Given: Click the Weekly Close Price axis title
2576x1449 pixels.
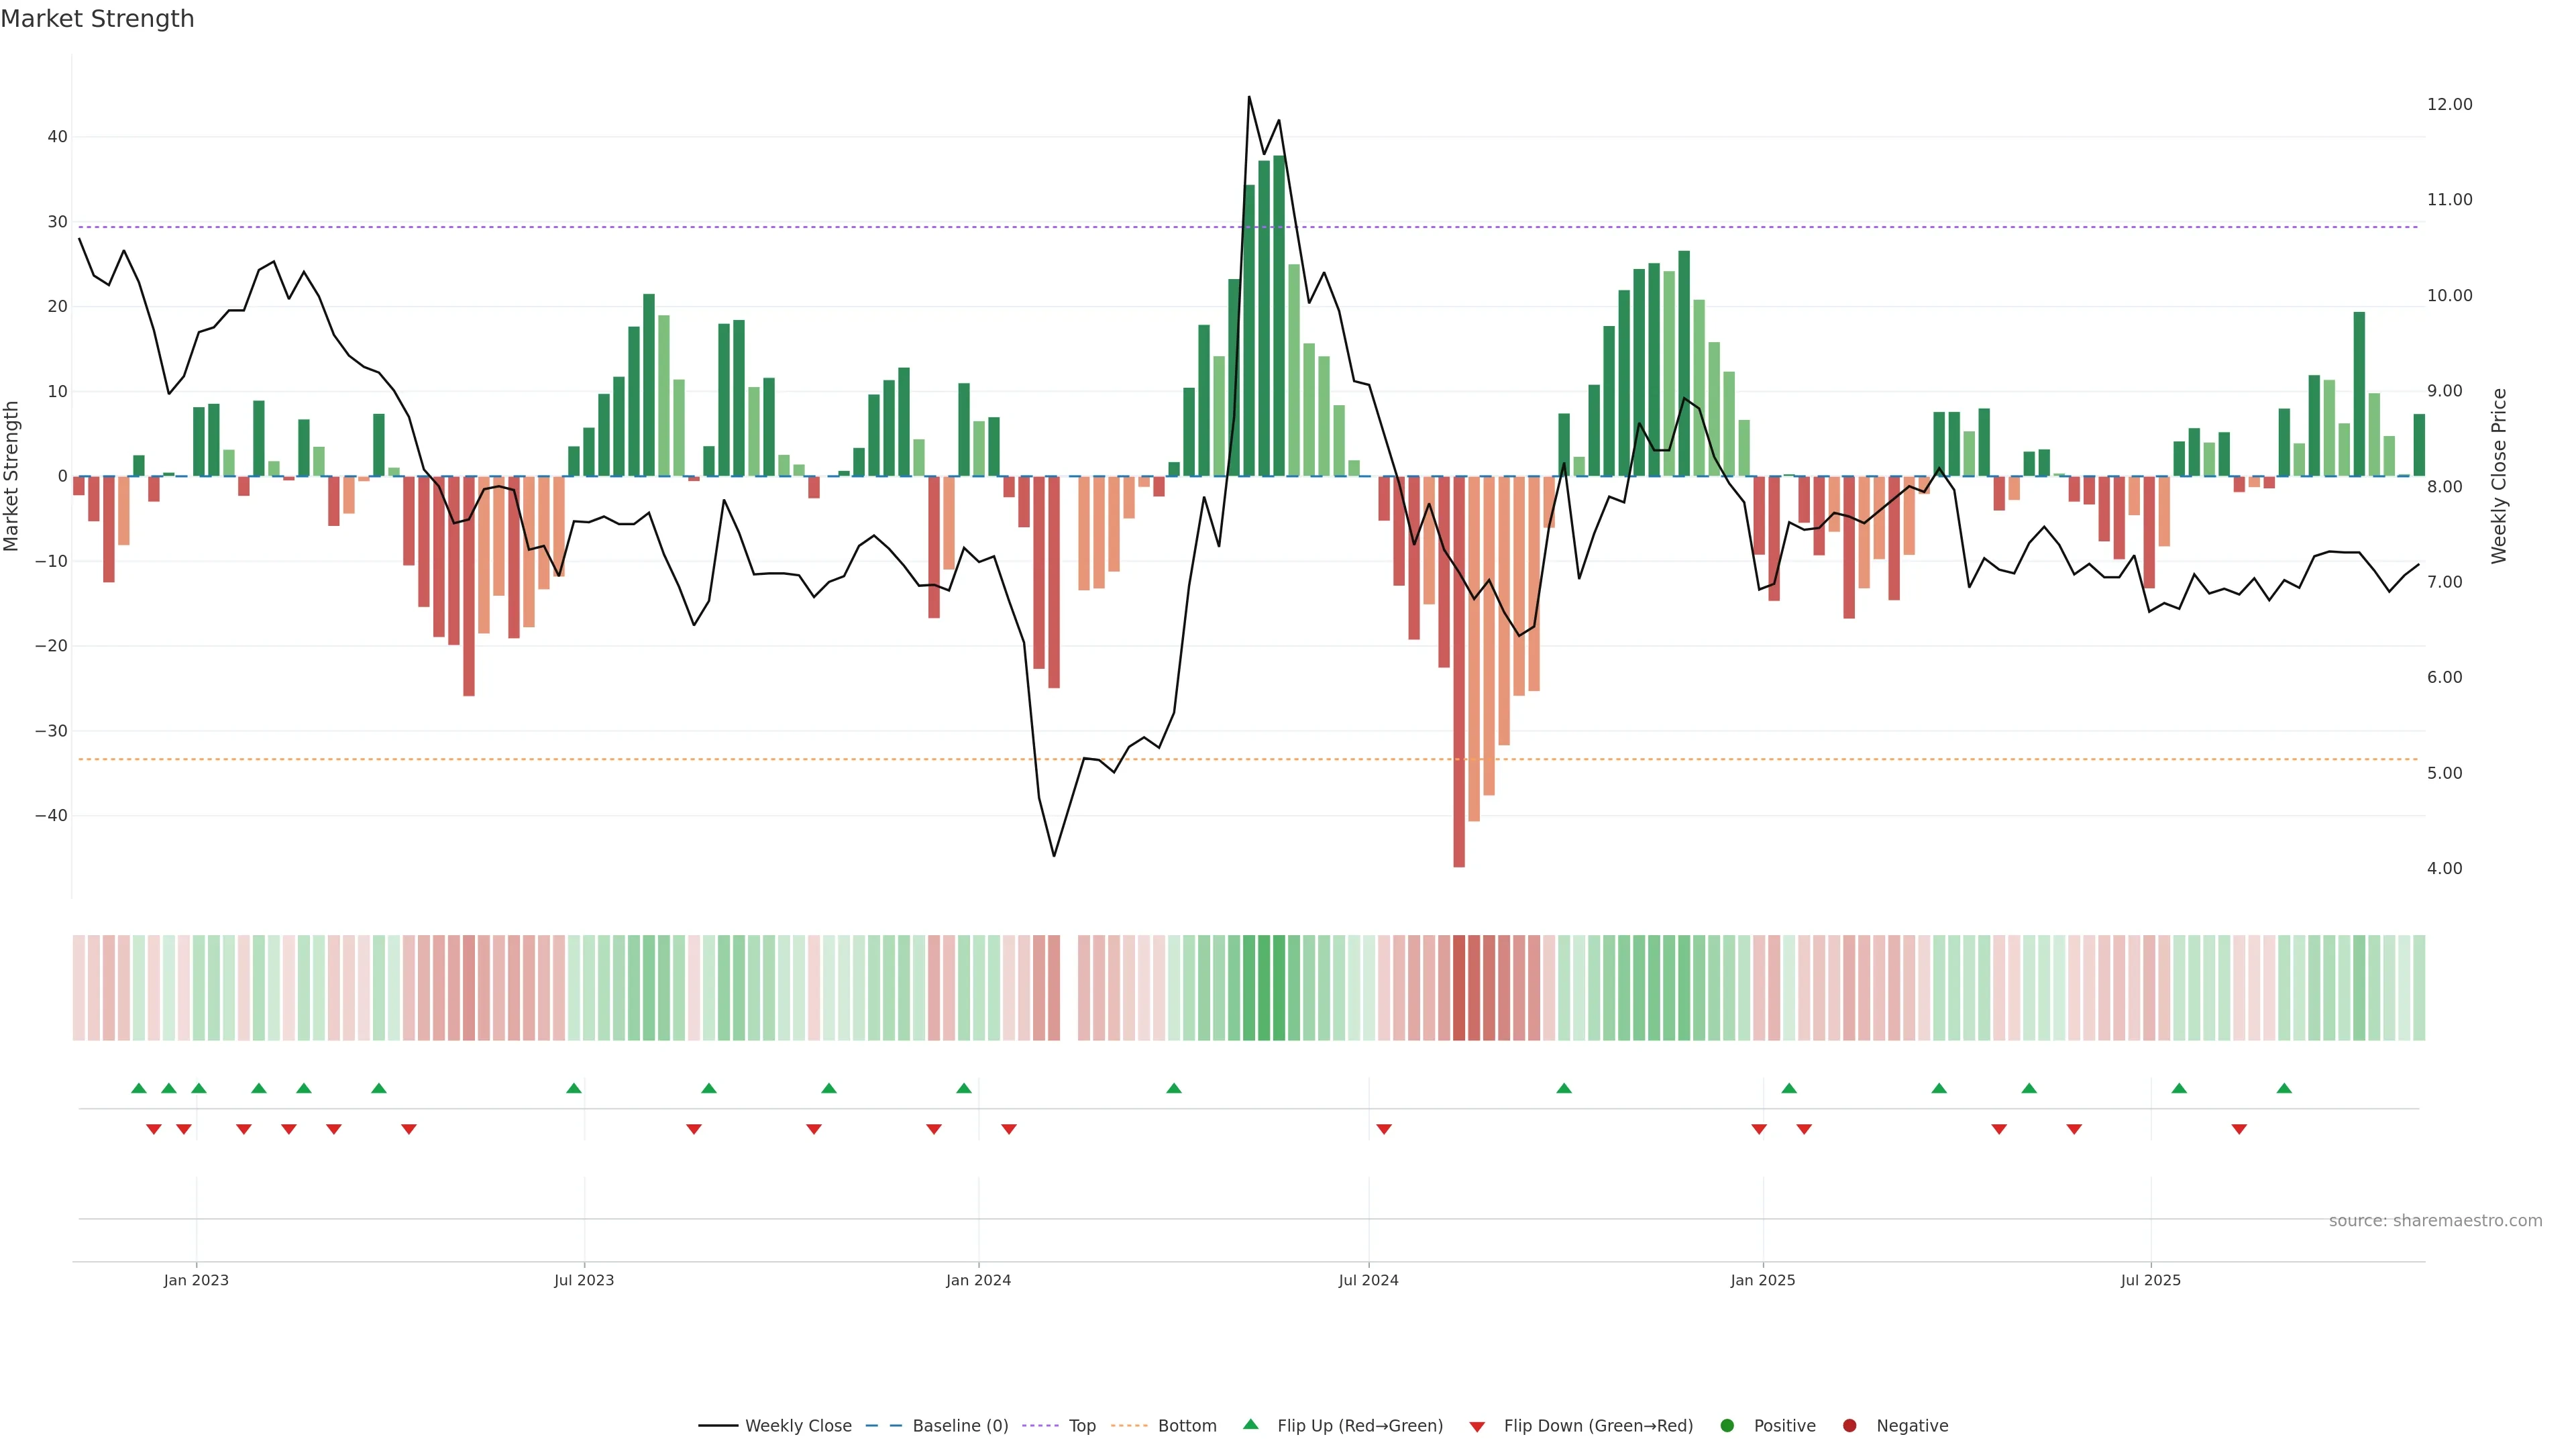Looking at the screenshot, I should (x=2499, y=476).
